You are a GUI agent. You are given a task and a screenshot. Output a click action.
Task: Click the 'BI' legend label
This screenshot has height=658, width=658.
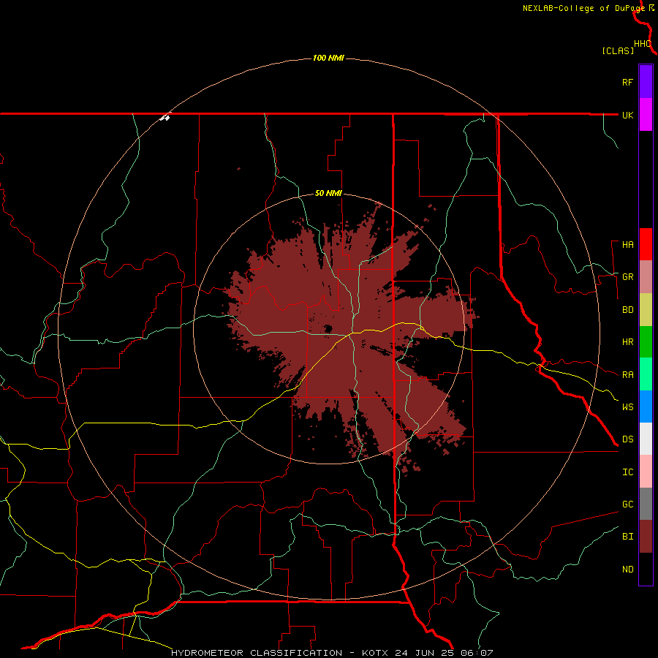(x=627, y=537)
